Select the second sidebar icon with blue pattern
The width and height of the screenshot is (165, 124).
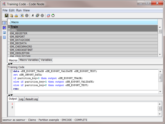point(4,28)
